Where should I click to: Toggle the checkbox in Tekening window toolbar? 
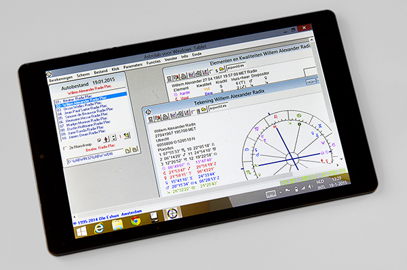(193, 112)
